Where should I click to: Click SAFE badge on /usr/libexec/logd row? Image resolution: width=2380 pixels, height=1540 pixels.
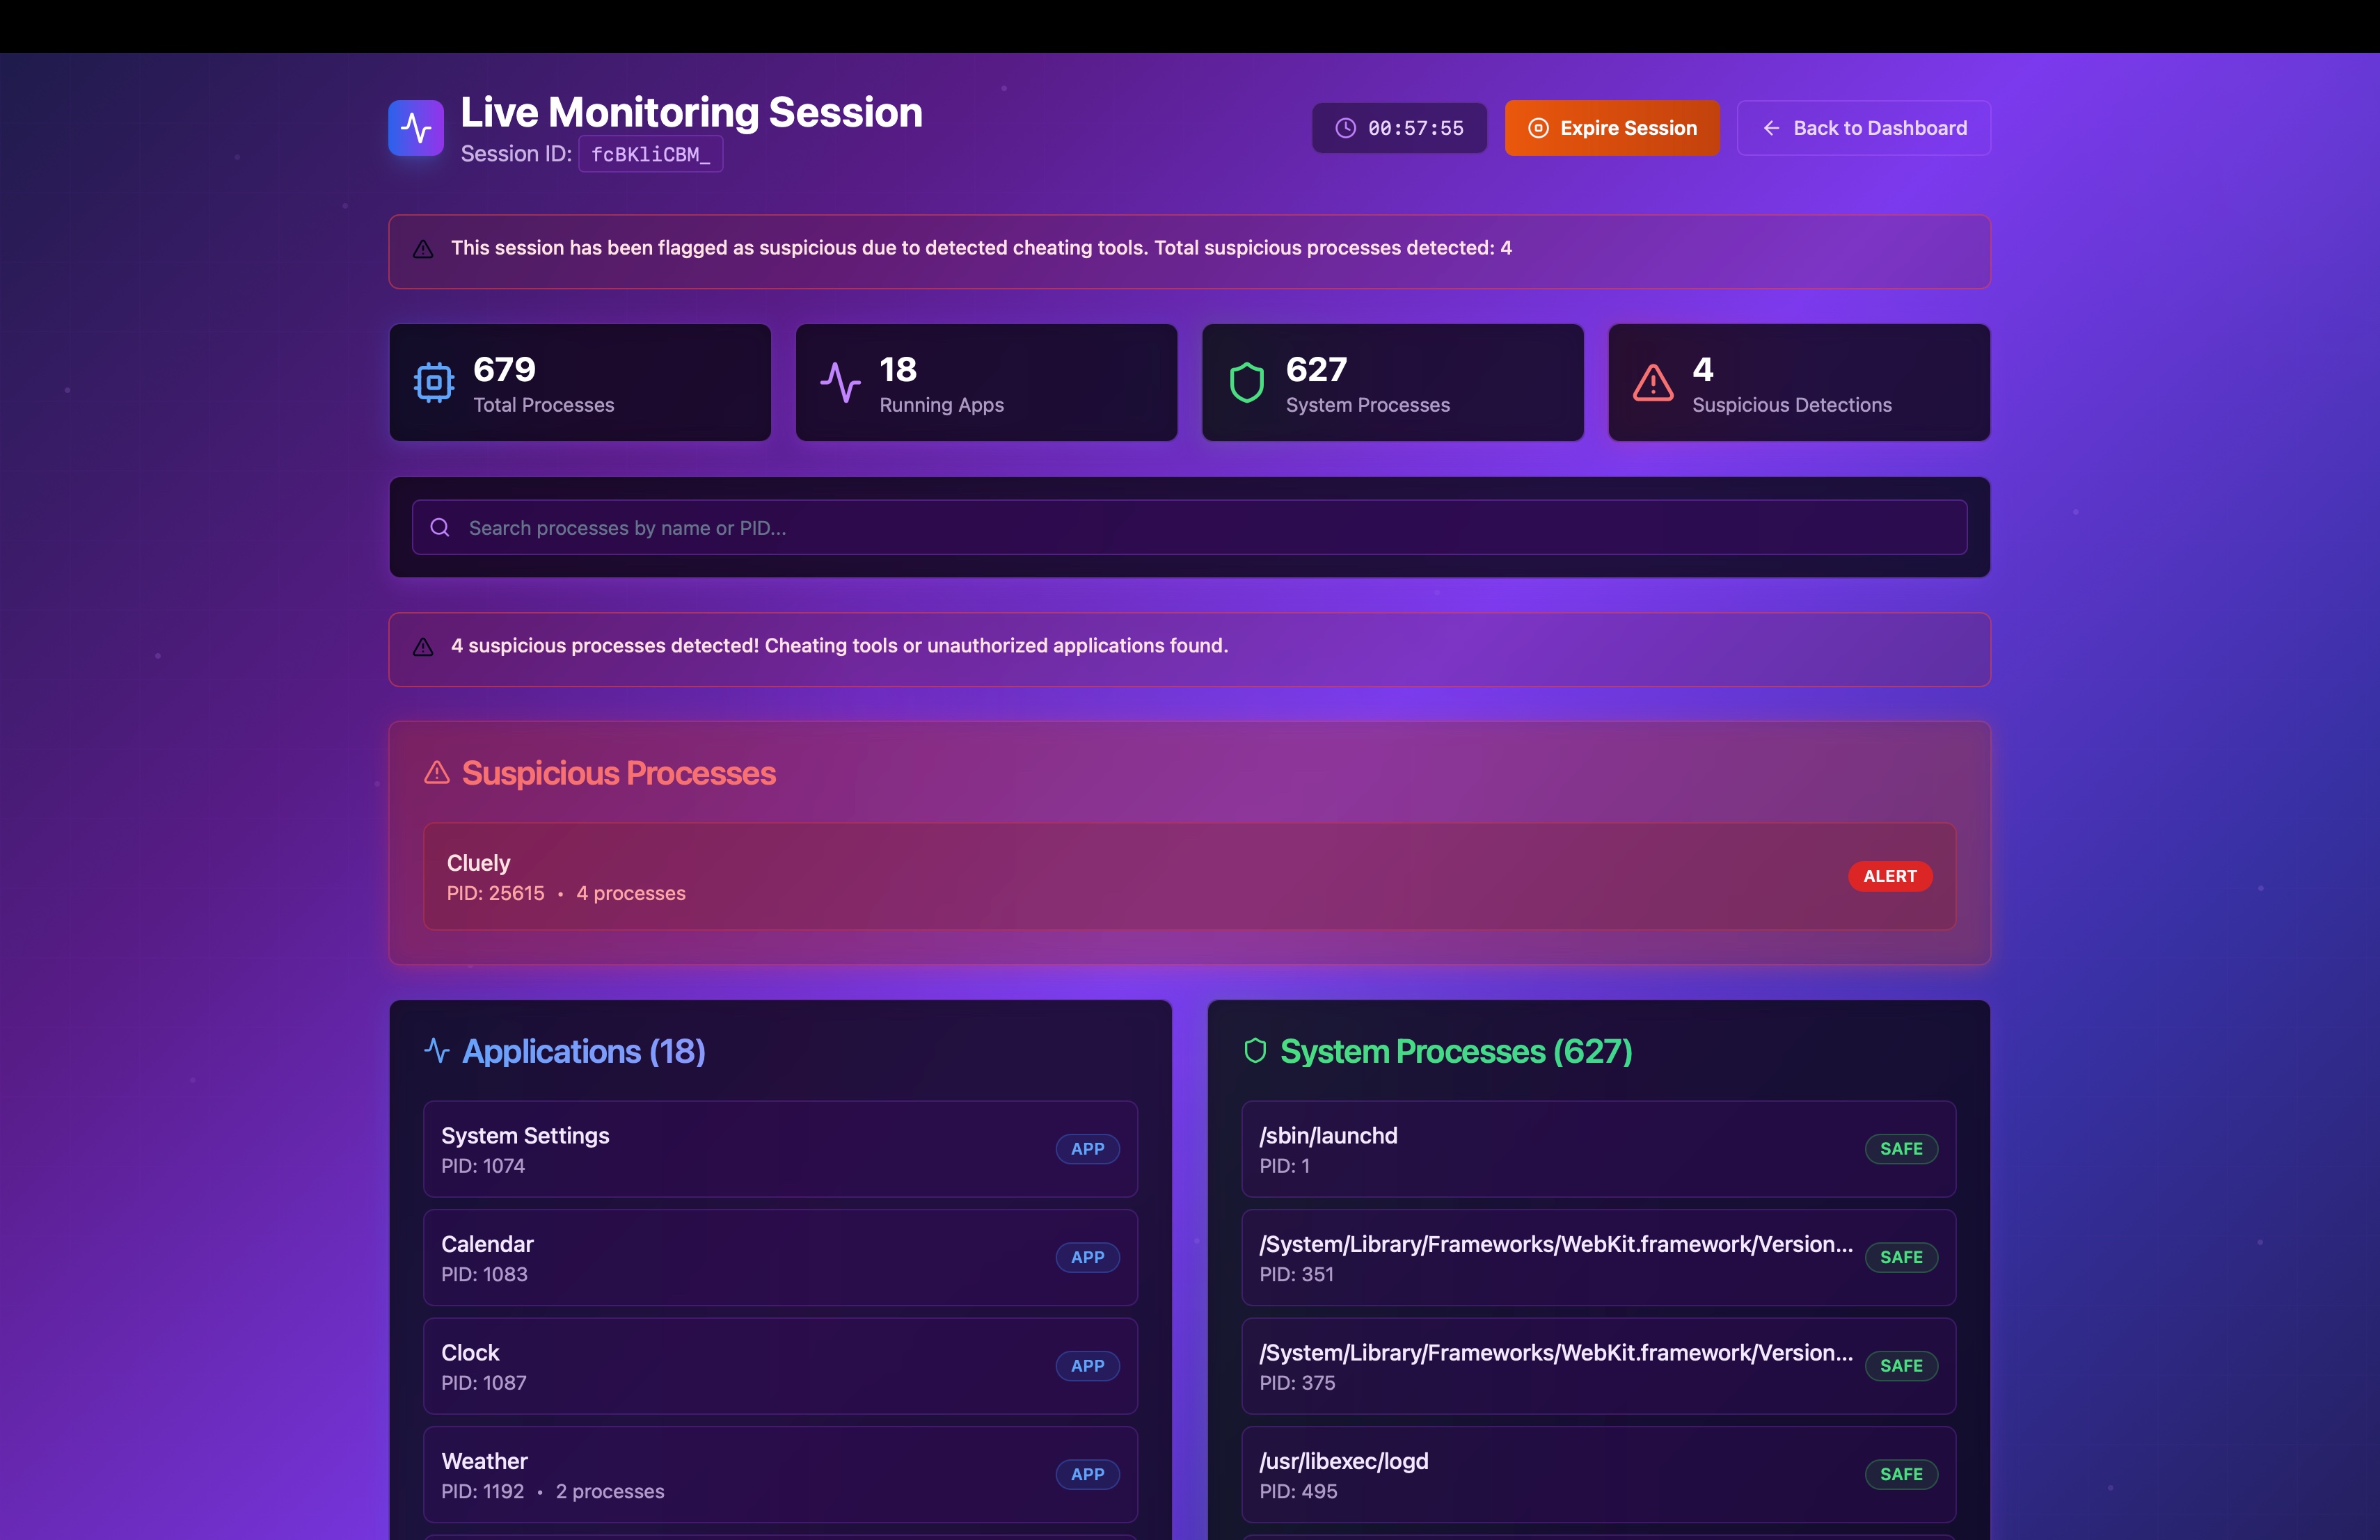coord(1901,1474)
